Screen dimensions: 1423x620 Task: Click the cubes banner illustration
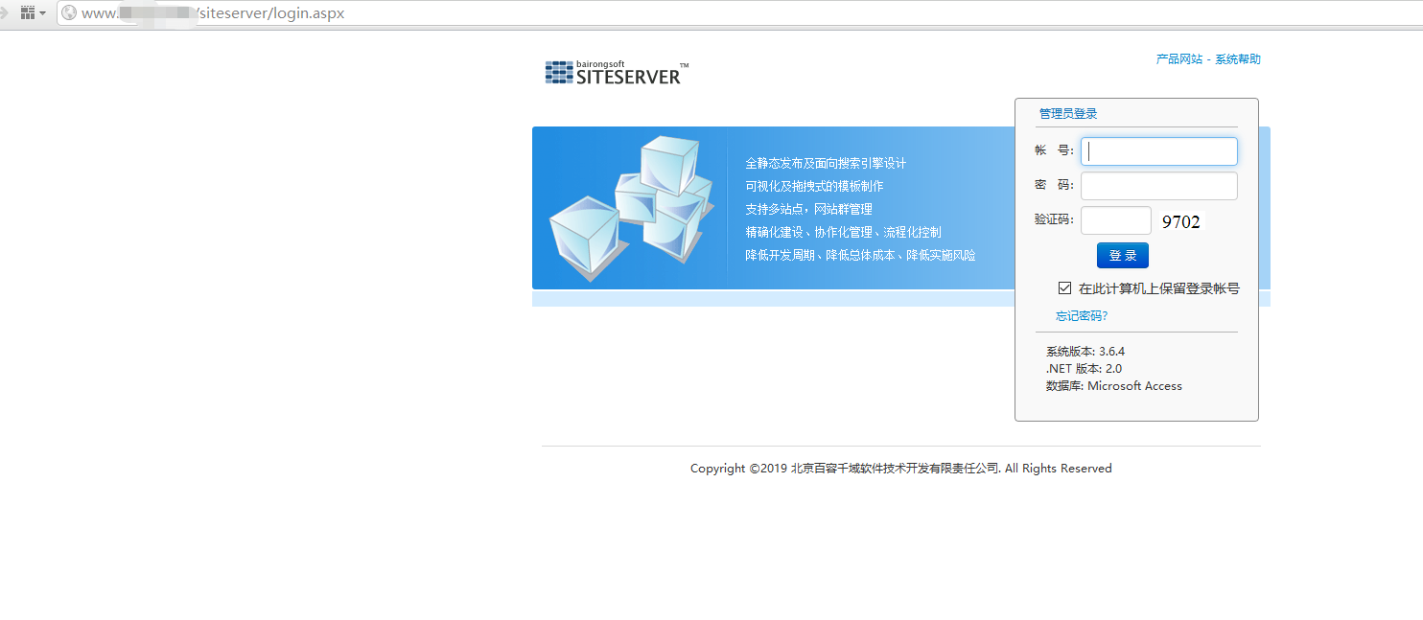[631, 209]
